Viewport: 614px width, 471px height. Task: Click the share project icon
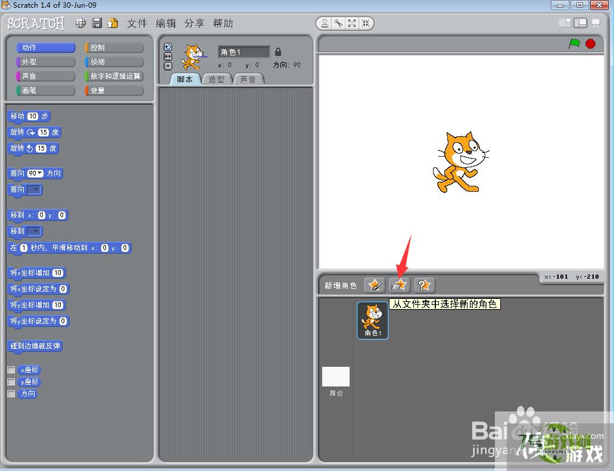[113, 23]
